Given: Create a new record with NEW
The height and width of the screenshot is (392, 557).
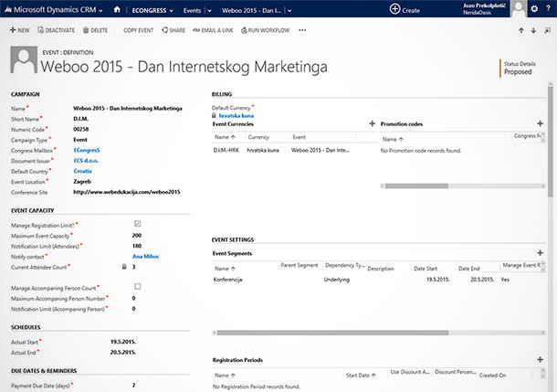Looking at the screenshot, I should click(19, 30).
